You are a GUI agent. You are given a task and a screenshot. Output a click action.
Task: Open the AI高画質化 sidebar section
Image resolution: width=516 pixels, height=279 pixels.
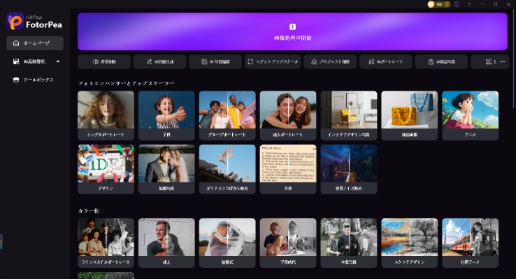pos(34,61)
